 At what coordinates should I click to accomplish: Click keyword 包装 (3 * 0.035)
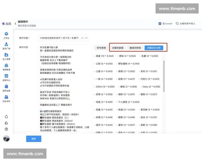tap(104, 102)
